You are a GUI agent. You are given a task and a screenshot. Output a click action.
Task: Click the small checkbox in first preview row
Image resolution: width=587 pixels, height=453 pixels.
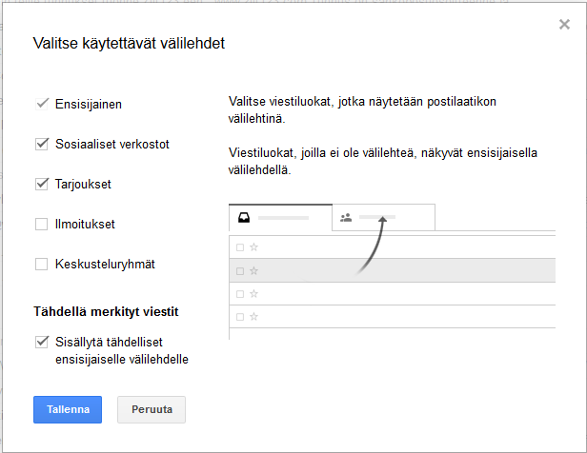pos(240,247)
